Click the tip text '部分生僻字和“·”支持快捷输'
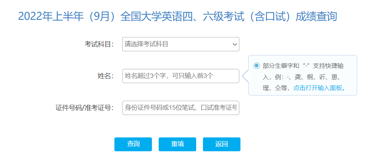This screenshot has height=161, width=365. point(303,66)
